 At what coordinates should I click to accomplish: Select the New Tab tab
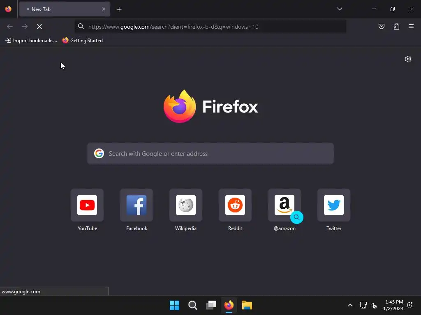click(65, 9)
